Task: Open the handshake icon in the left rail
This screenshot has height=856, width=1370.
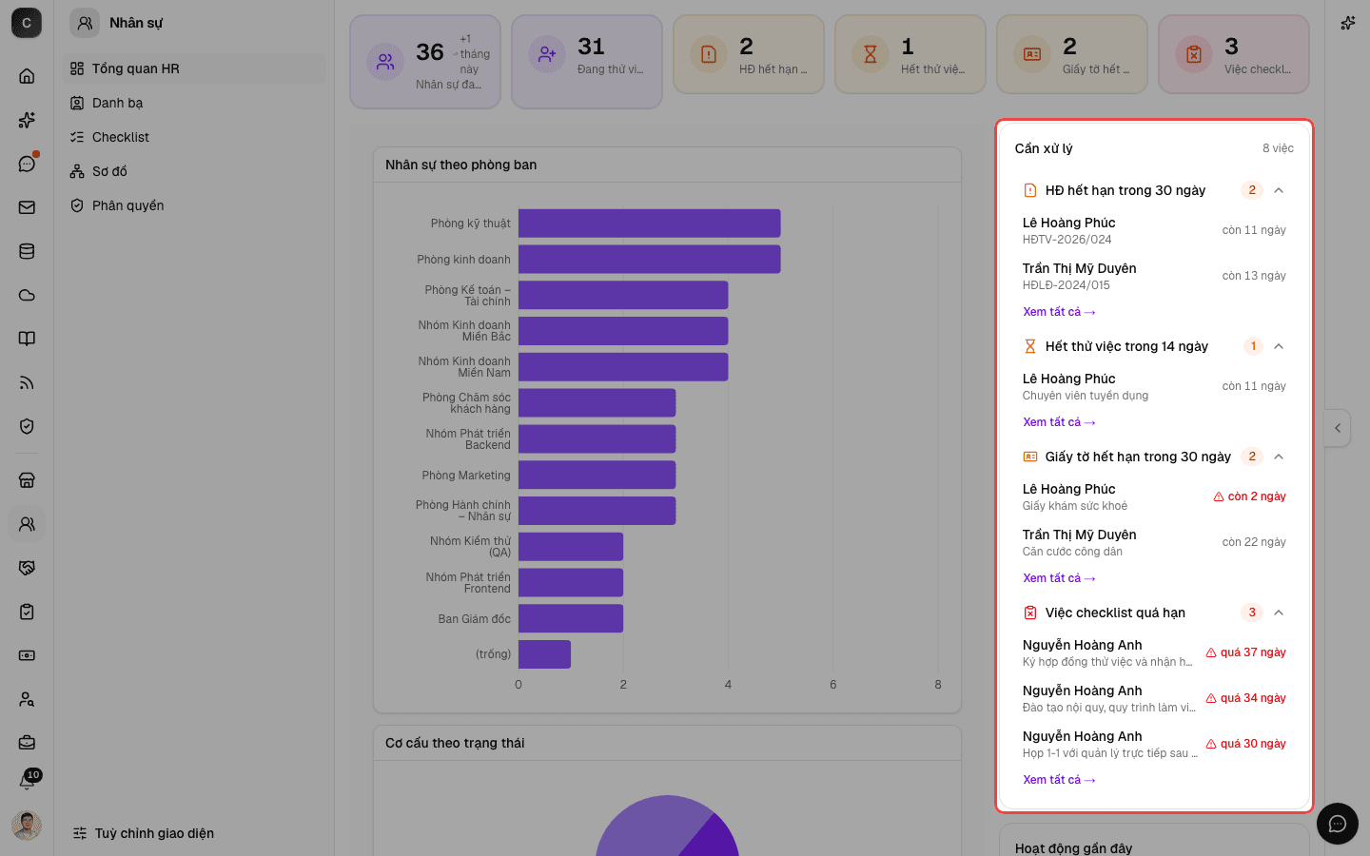Action: coord(27,568)
